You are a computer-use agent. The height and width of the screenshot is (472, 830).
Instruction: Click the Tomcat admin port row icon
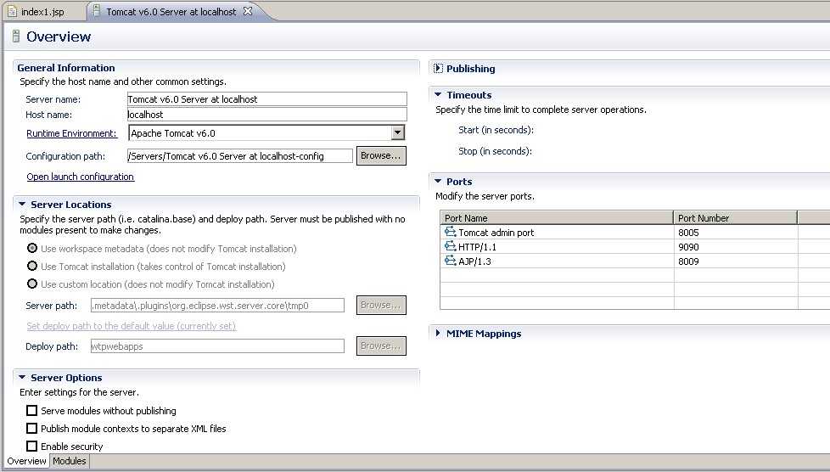pyautogui.click(x=450, y=232)
